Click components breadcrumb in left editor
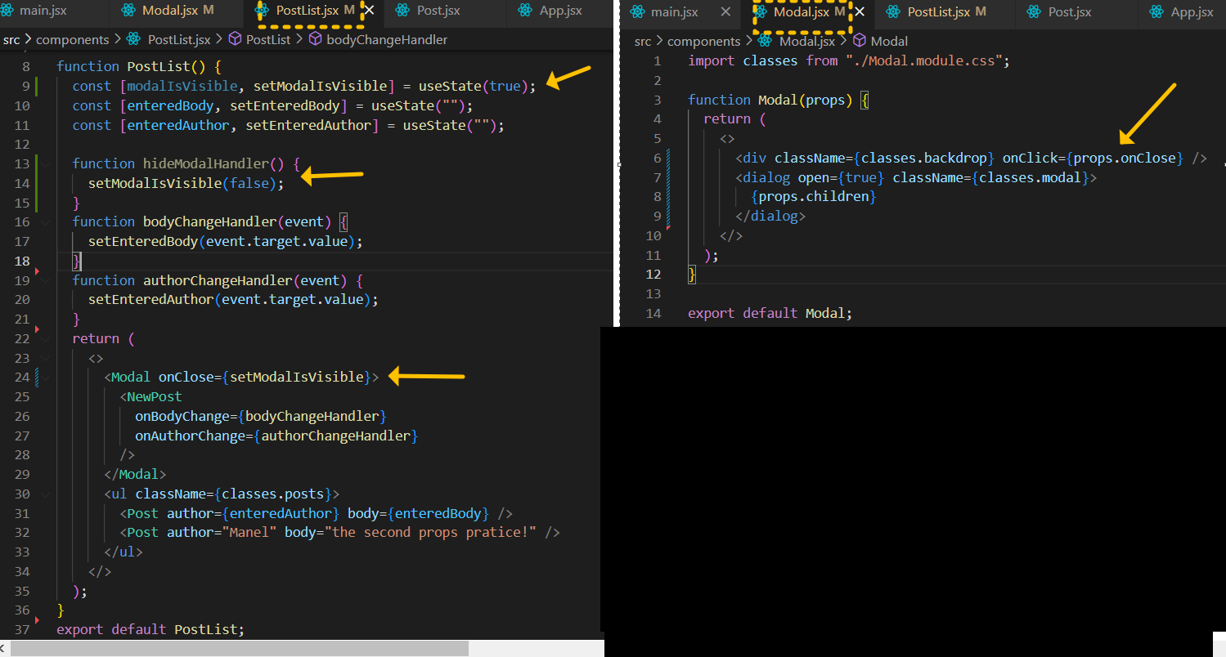1226x657 pixels. tap(73, 39)
